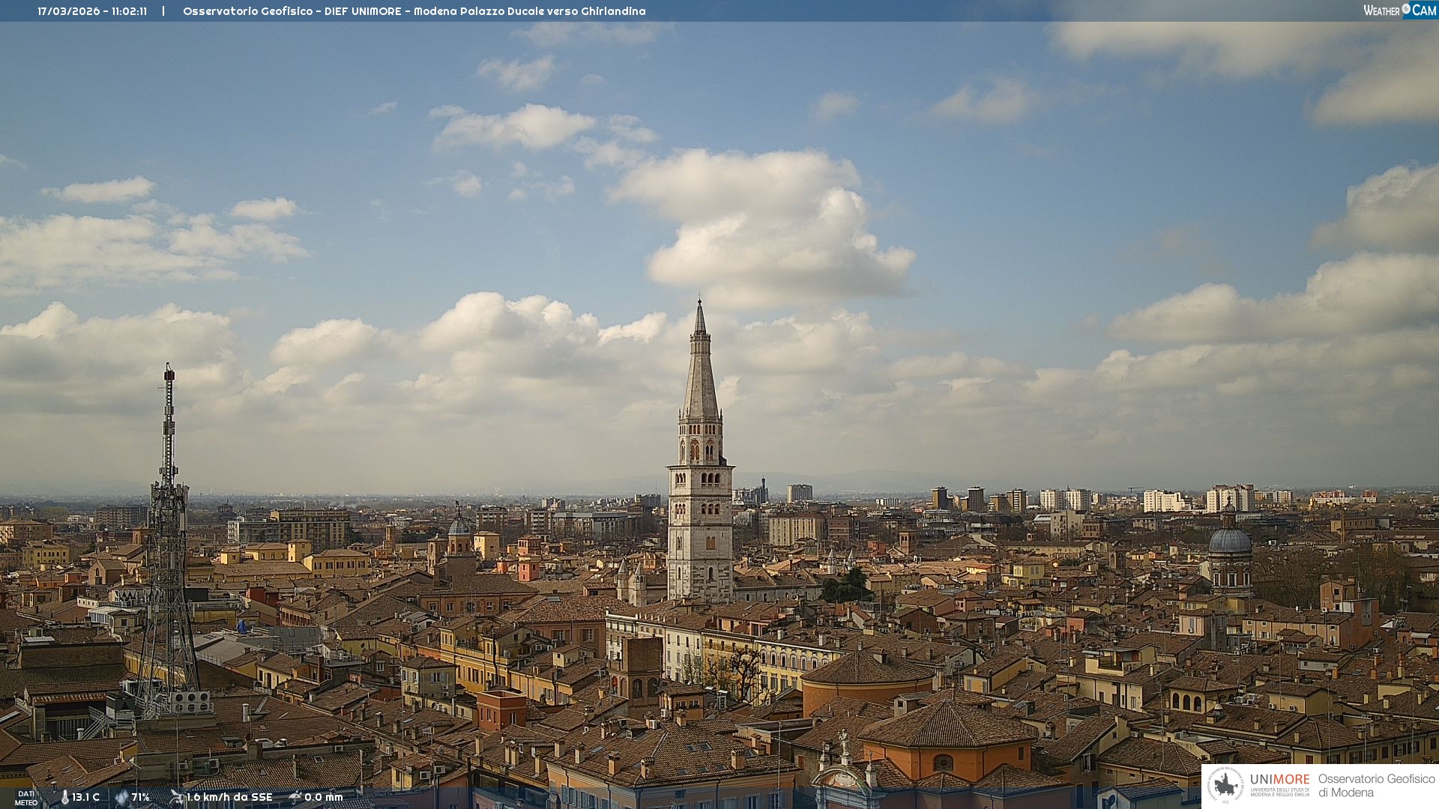Click the WeatherCAM logo
1439x809 pixels.
click(x=1399, y=10)
